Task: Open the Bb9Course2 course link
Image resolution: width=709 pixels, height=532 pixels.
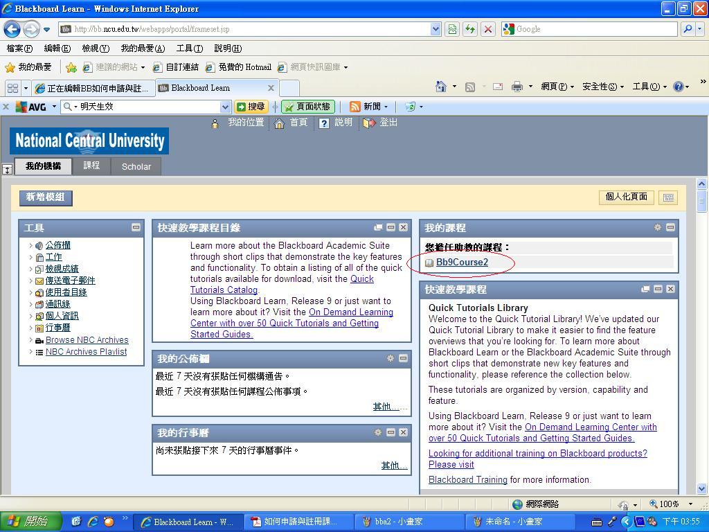Action: pos(462,263)
